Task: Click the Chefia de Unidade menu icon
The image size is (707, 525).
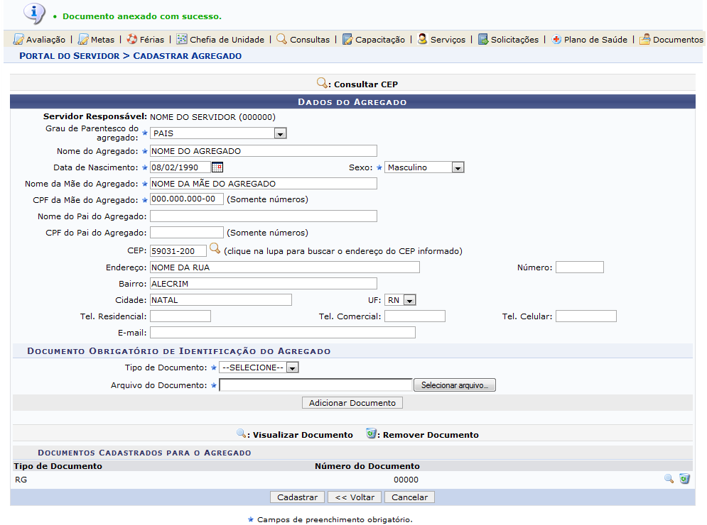Action: coord(182,40)
